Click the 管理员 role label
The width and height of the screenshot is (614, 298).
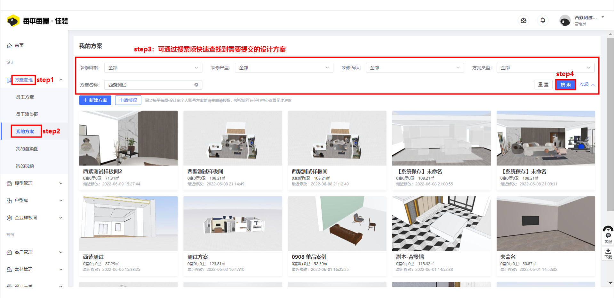[x=580, y=24]
